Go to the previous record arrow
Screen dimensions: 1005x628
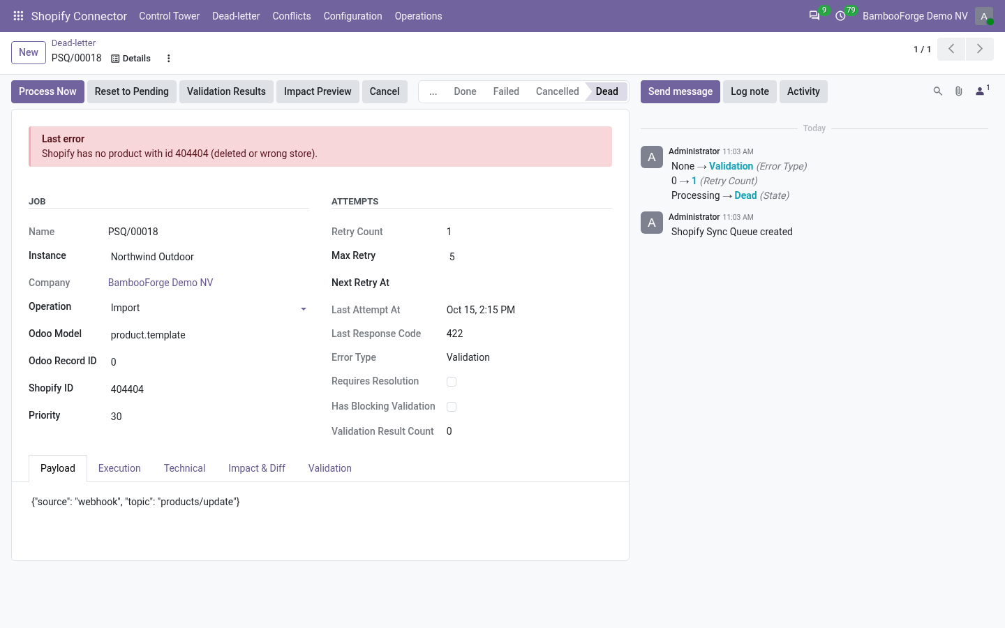click(x=951, y=49)
